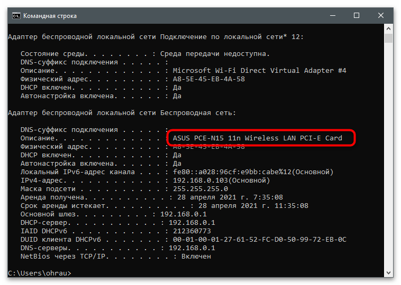Click the C:\Users\ohrau> prompt line
401x285 pixels.
tap(40, 273)
